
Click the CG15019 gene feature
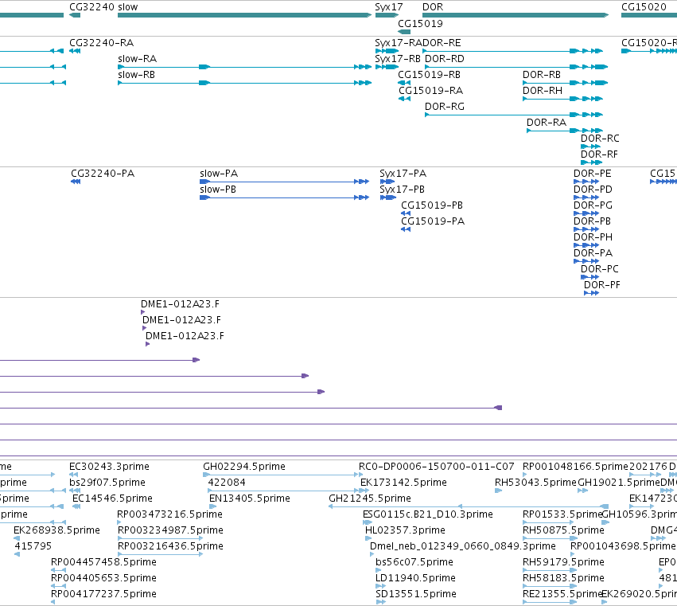[404, 32]
